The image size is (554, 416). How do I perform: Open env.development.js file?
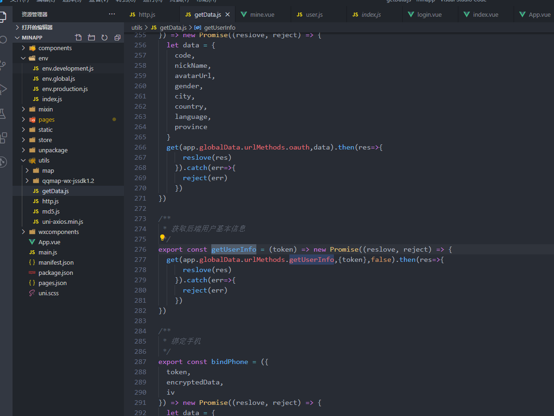point(68,69)
